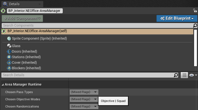Open the eye view options dropdown
The height and width of the screenshot is (110, 198).
[x=193, y=75]
